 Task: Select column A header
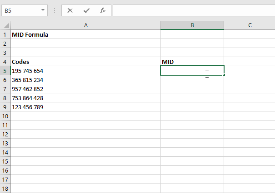point(85,25)
